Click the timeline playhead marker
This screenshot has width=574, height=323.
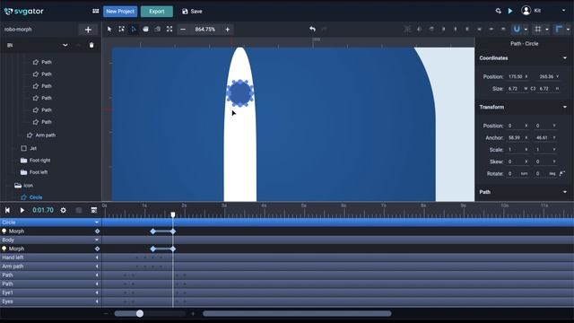tap(173, 214)
